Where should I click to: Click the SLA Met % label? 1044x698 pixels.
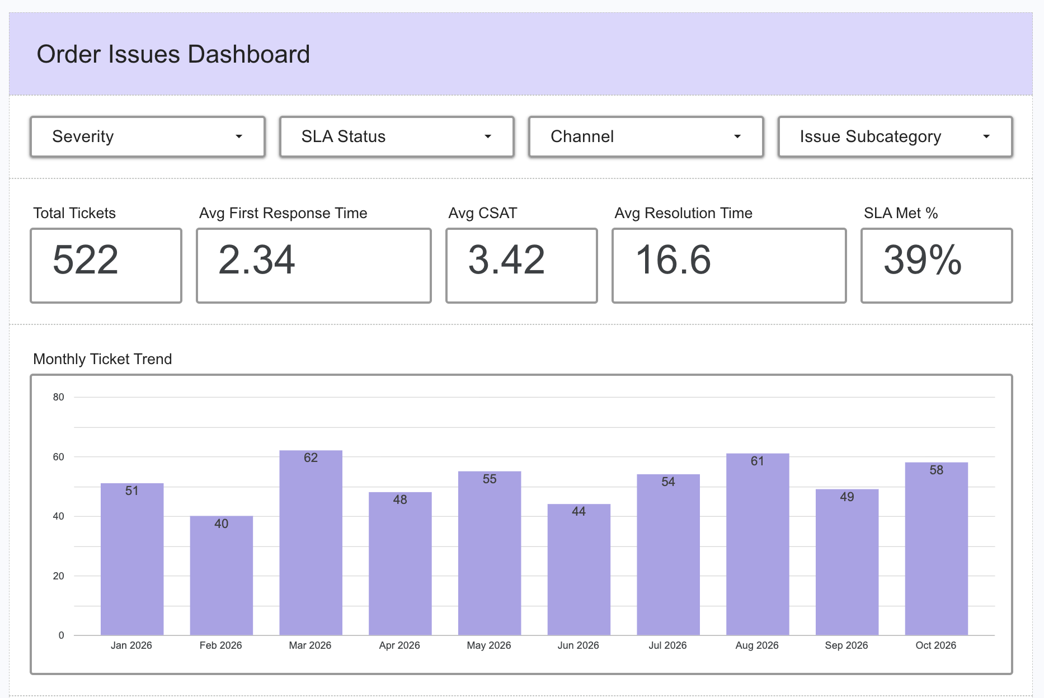pos(901,213)
